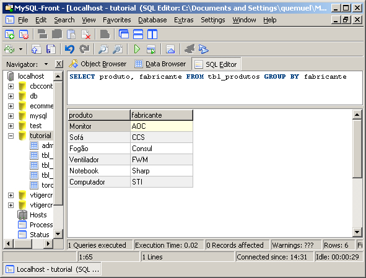Open the Database menu
The image size is (366, 278).
click(152, 20)
